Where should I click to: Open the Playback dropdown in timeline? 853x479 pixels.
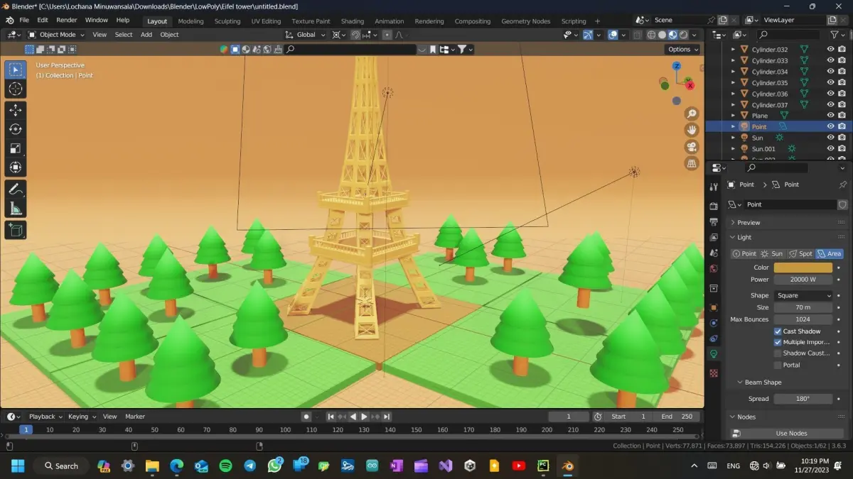[45, 417]
